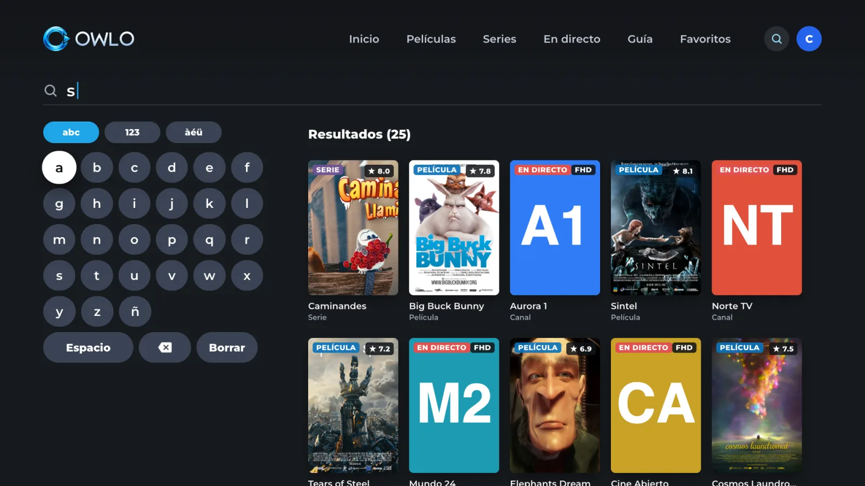
Task: Open the En directo section
Action: pos(572,39)
